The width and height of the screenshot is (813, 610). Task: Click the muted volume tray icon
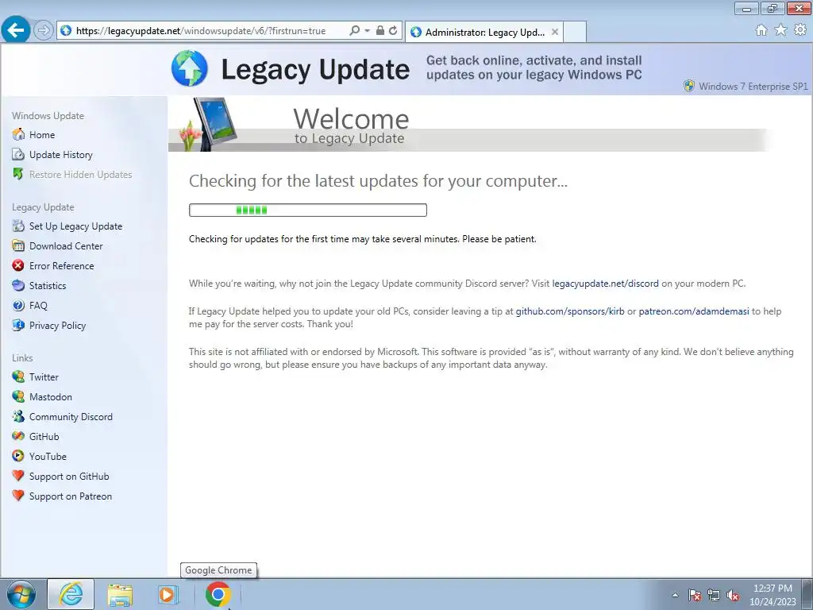coord(733,595)
